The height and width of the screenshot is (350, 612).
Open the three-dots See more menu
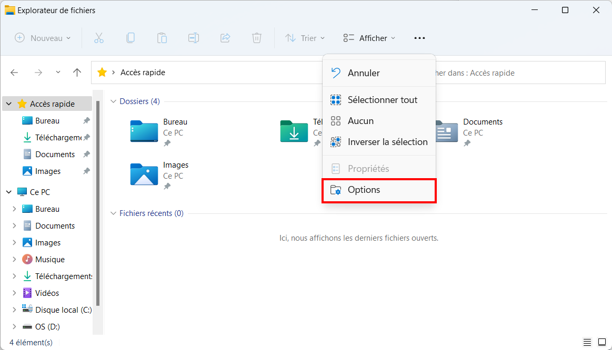click(x=419, y=38)
